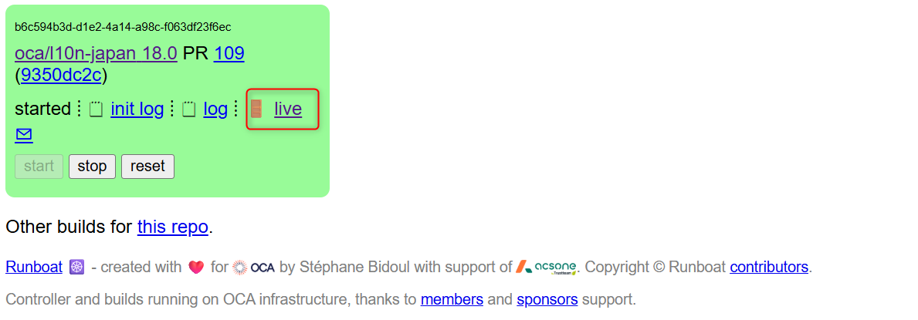Viewport: 918px width, 320px height.
Task: Open the init log link
Action: pyautogui.click(x=137, y=109)
